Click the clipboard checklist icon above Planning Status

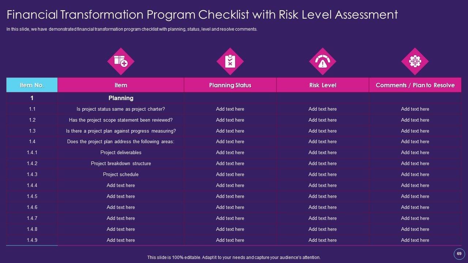click(230, 61)
